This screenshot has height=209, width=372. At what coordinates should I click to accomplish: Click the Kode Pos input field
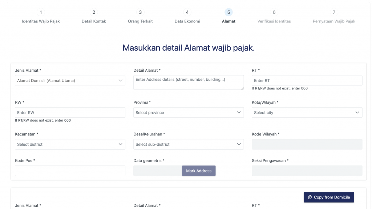(70, 171)
